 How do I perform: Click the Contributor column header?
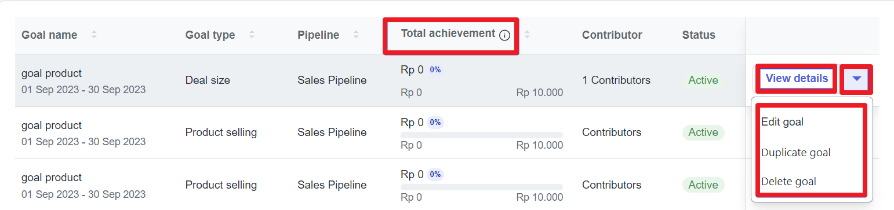coord(612,35)
